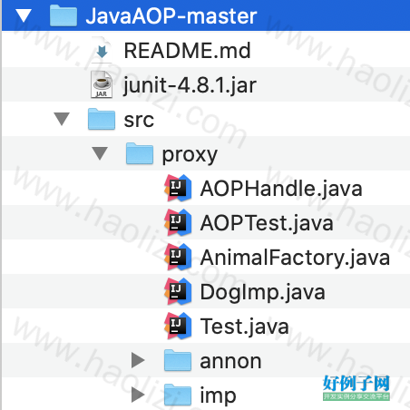This screenshot has width=410, height=410.
Task: Click the proxy folder icon
Action: click(x=140, y=153)
